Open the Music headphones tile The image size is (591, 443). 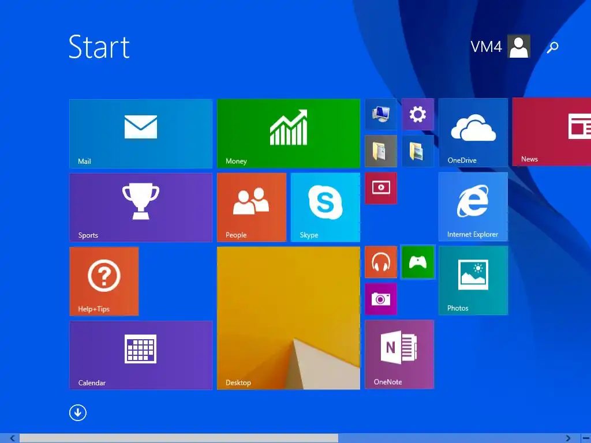(381, 262)
